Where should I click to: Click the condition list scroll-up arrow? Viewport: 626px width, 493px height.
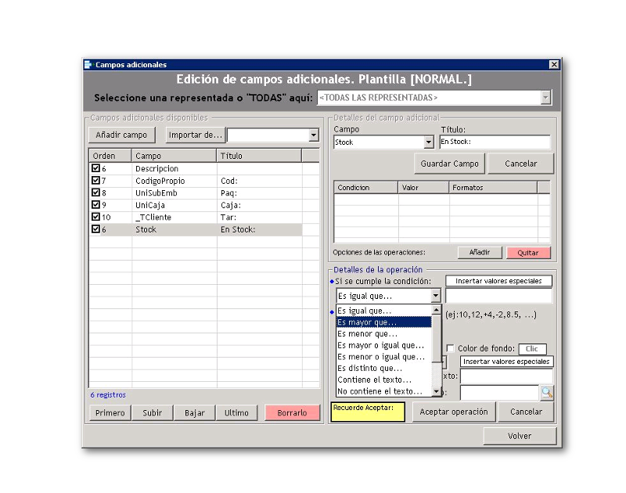pyautogui.click(x=437, y=309)
